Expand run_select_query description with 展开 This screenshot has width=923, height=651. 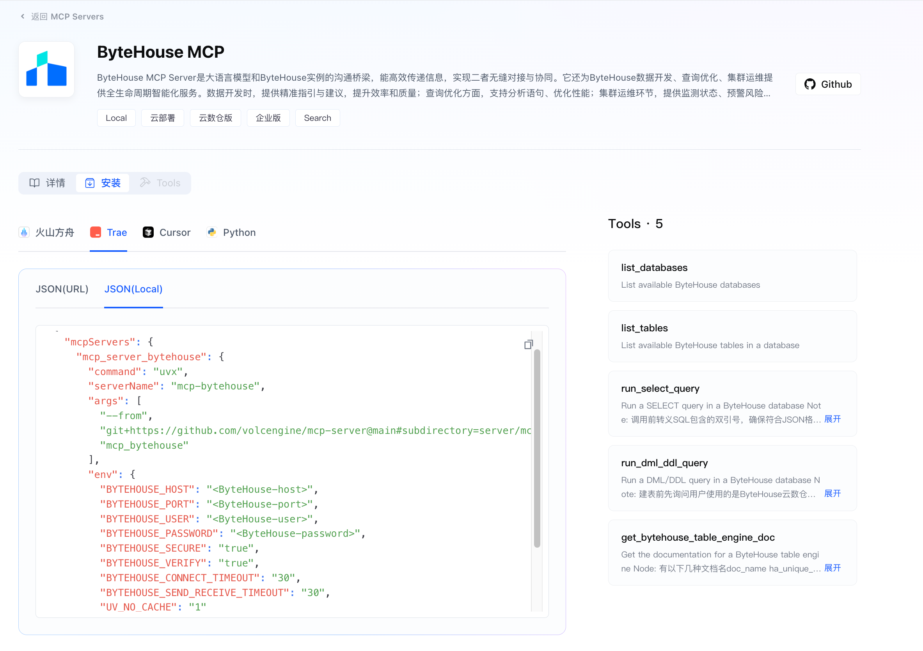point(832,419)
